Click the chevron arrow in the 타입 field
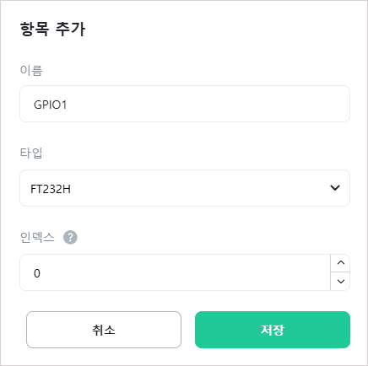 click(335, 188)
